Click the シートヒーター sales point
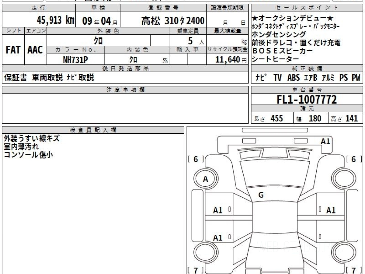The width and height of the screenshot is (365, 274). pos(275,59)
